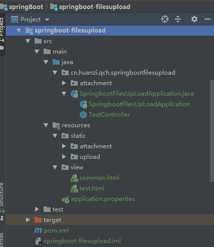214x247 pixels.
Task: Click the src folder icon
Action: [38, 41]
